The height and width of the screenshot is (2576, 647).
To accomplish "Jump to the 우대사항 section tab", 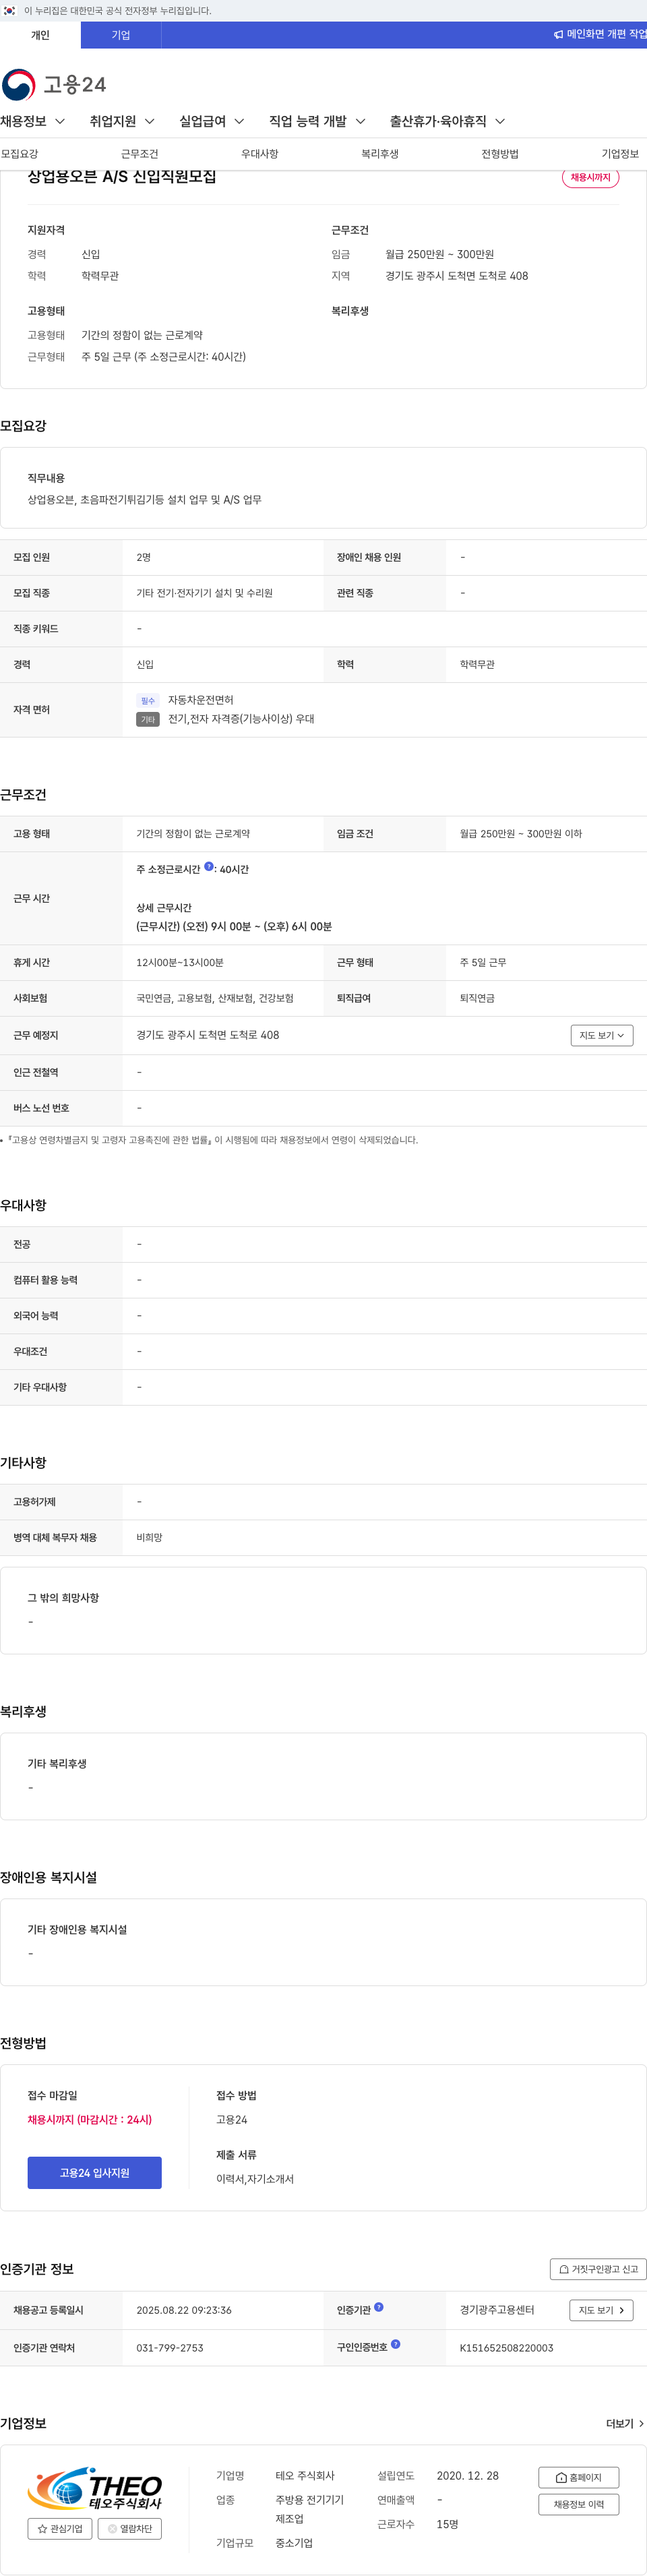I will click(260, 154).
